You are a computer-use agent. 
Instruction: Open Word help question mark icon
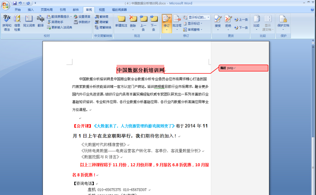coord(312,10)
